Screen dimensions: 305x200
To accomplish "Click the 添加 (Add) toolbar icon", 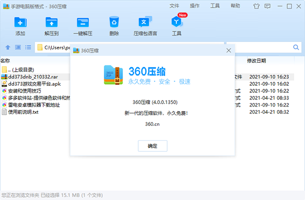I will (20, 22).
